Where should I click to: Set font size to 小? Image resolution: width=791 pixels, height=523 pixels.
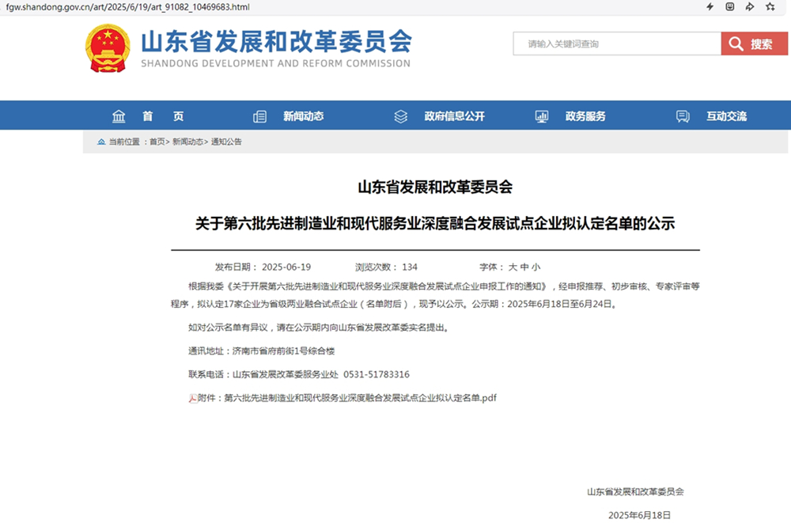536,267
